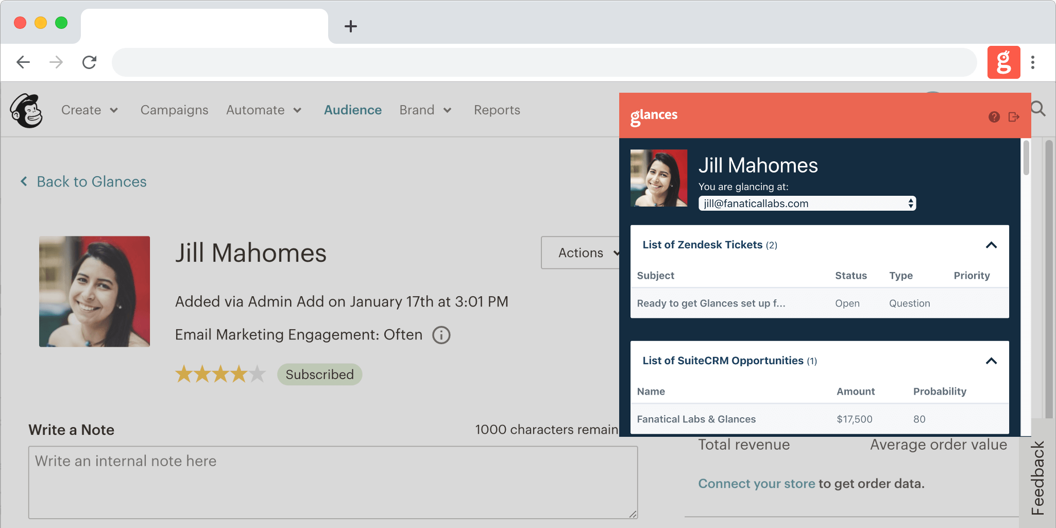Click Jill Mahomes heading in Mailchimp
1056x528 pixels.
(250, 253)
